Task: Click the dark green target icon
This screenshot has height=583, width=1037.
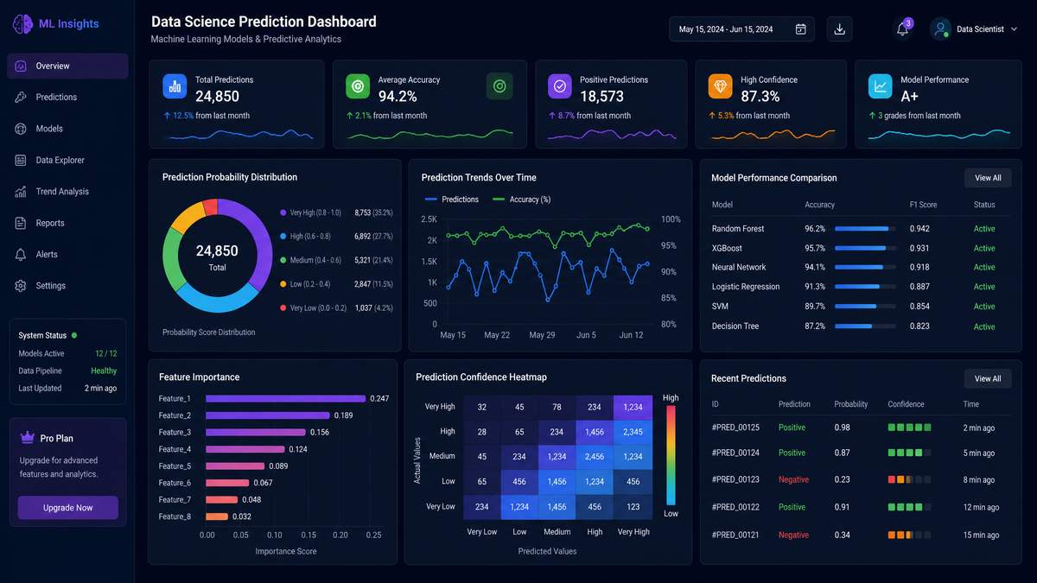Action: (499, 86)
